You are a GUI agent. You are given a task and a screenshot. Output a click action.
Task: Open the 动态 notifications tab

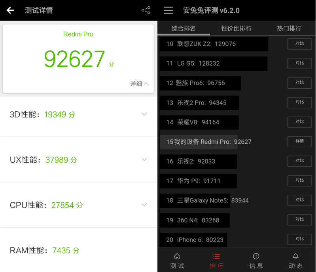[296, 261]
